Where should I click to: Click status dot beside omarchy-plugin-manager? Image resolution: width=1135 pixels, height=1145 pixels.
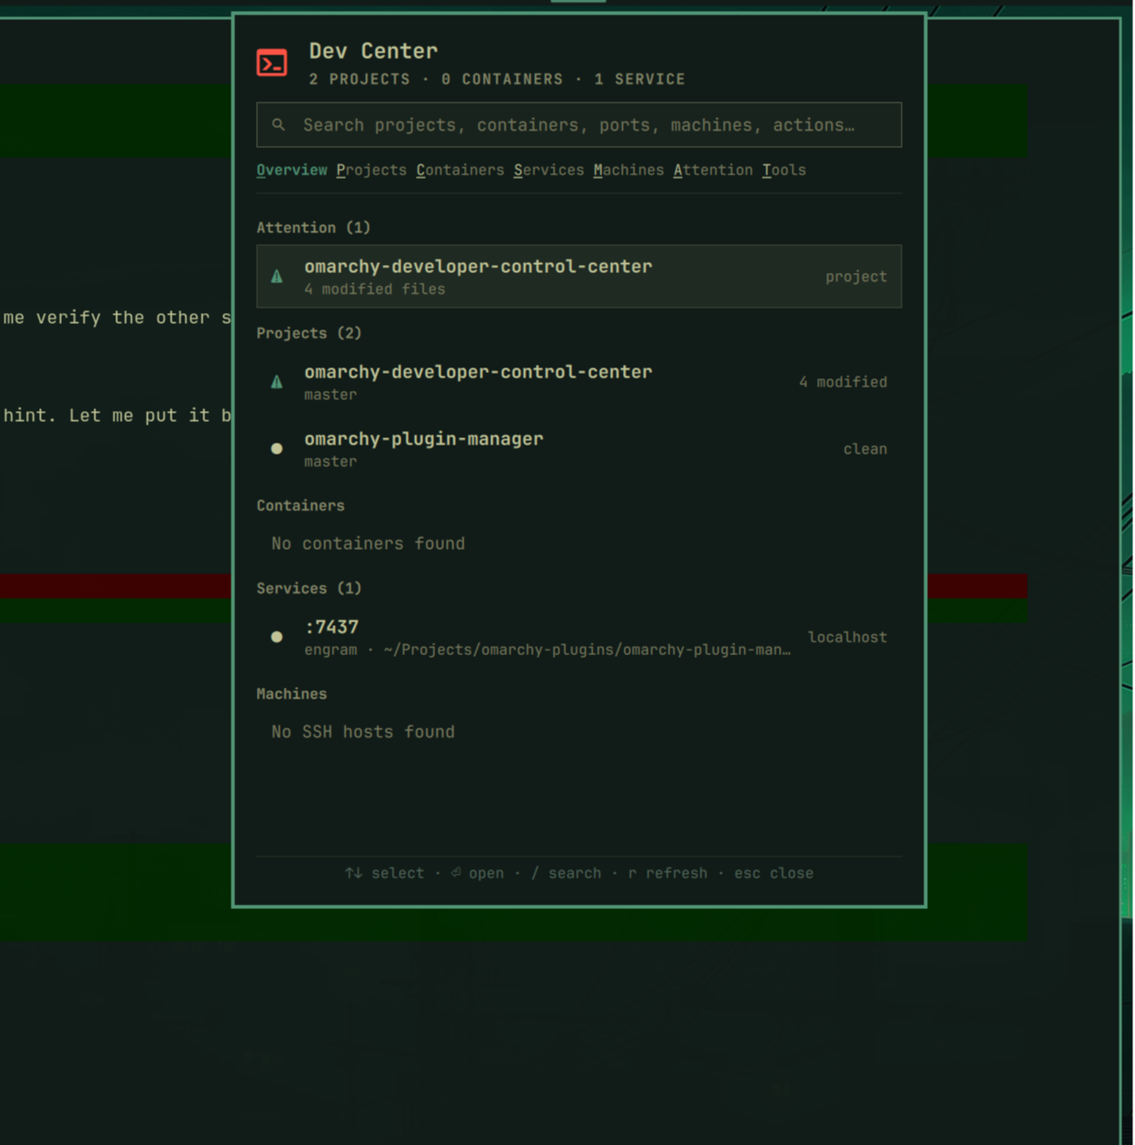tap(277, 449)
